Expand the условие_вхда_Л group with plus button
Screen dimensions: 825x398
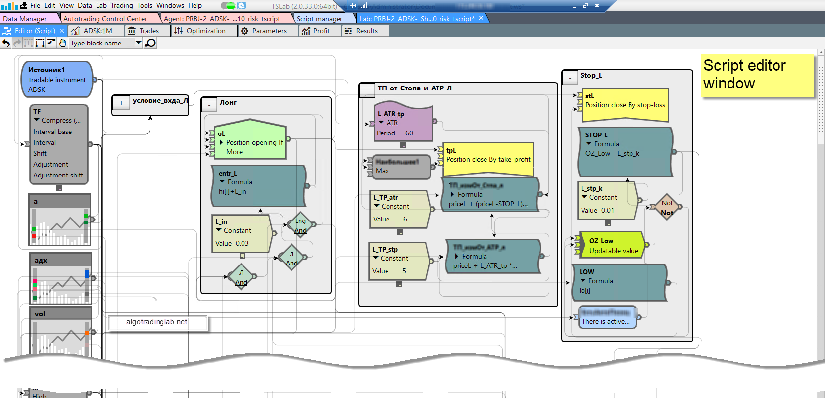point(121,103)
